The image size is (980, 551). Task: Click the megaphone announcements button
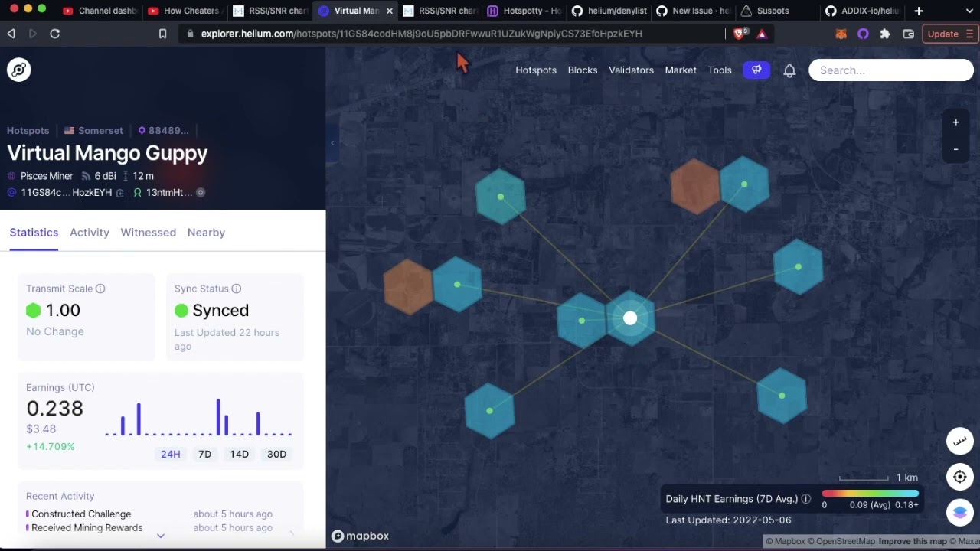point(756,70)
